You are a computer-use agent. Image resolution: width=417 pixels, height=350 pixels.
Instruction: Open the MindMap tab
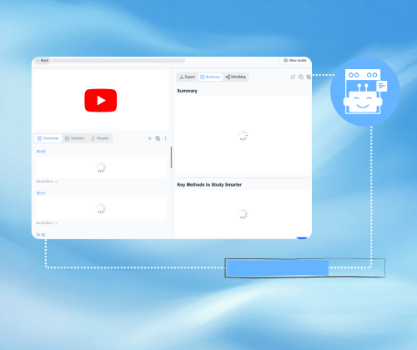click(x=236, y=77)
